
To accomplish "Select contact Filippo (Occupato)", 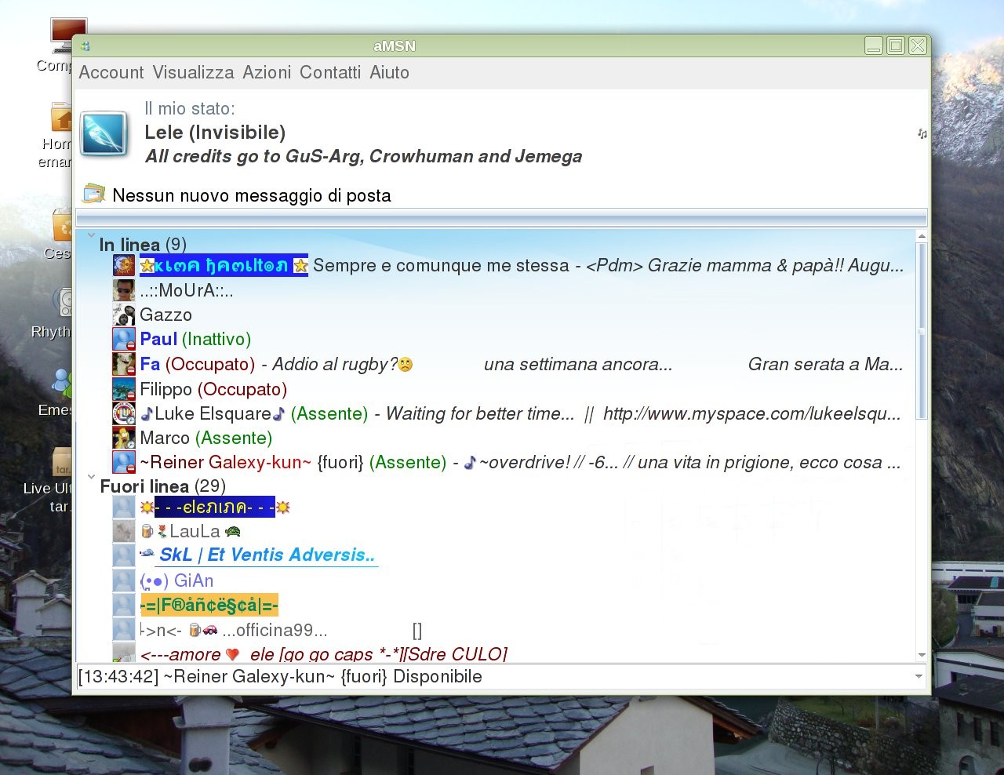I will (x=213, y=389).
